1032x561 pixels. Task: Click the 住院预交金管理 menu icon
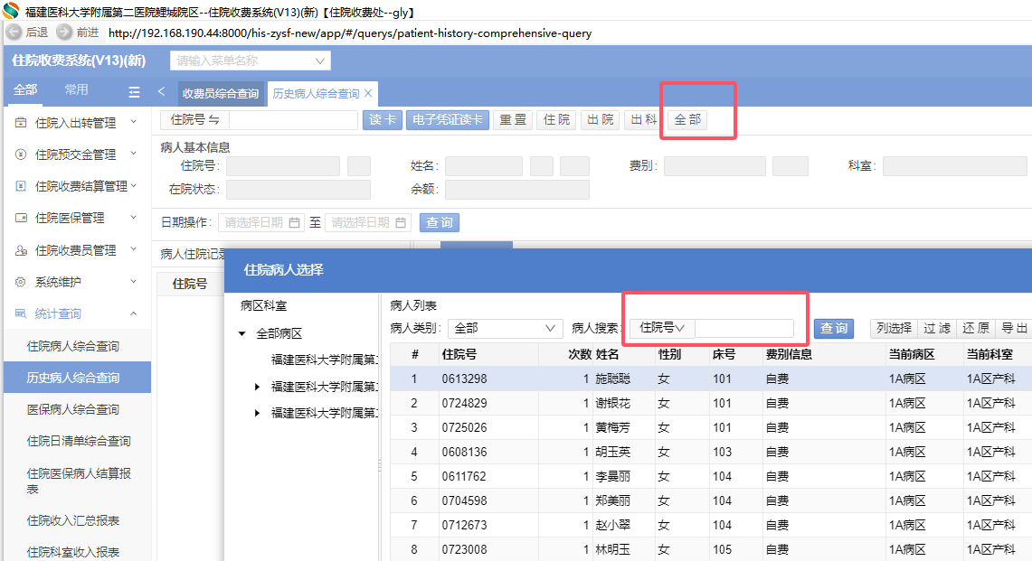tap(21, 154)
